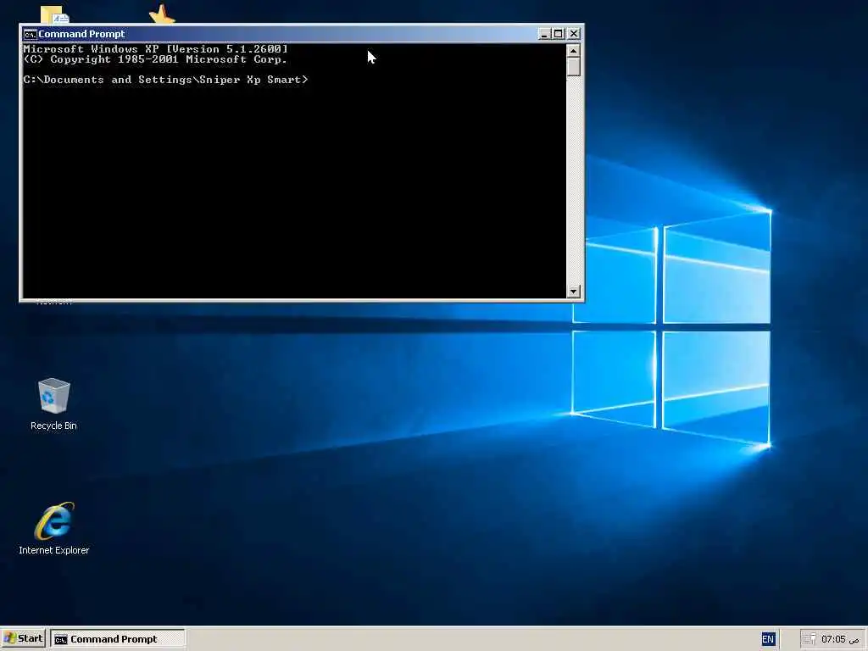This screenshot has width=868, height=651.
Task: Click the EN language indicator
Action: (x=768, y=639)
